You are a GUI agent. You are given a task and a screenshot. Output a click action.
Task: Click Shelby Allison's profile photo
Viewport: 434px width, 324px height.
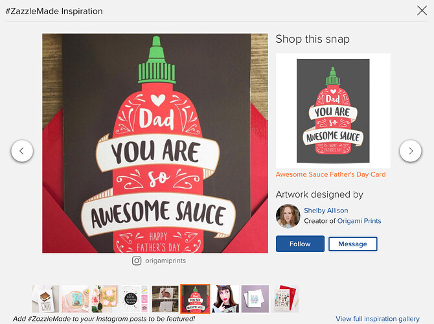[x=288, y=216]
